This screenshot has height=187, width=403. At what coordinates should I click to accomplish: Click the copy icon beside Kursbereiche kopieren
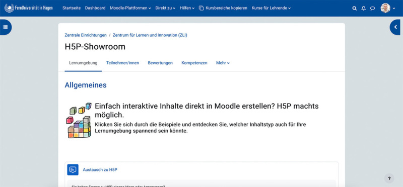pyautogui.click(x=201, y=8)
